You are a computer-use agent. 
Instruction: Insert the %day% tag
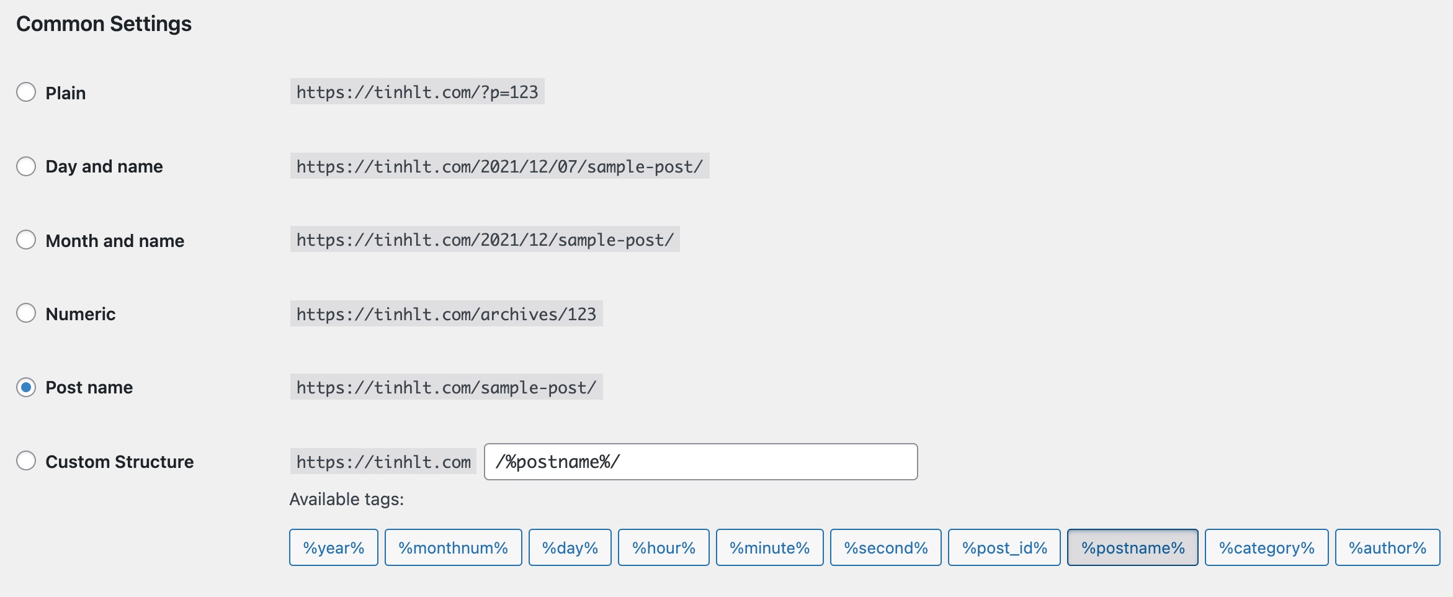point(570,547)
